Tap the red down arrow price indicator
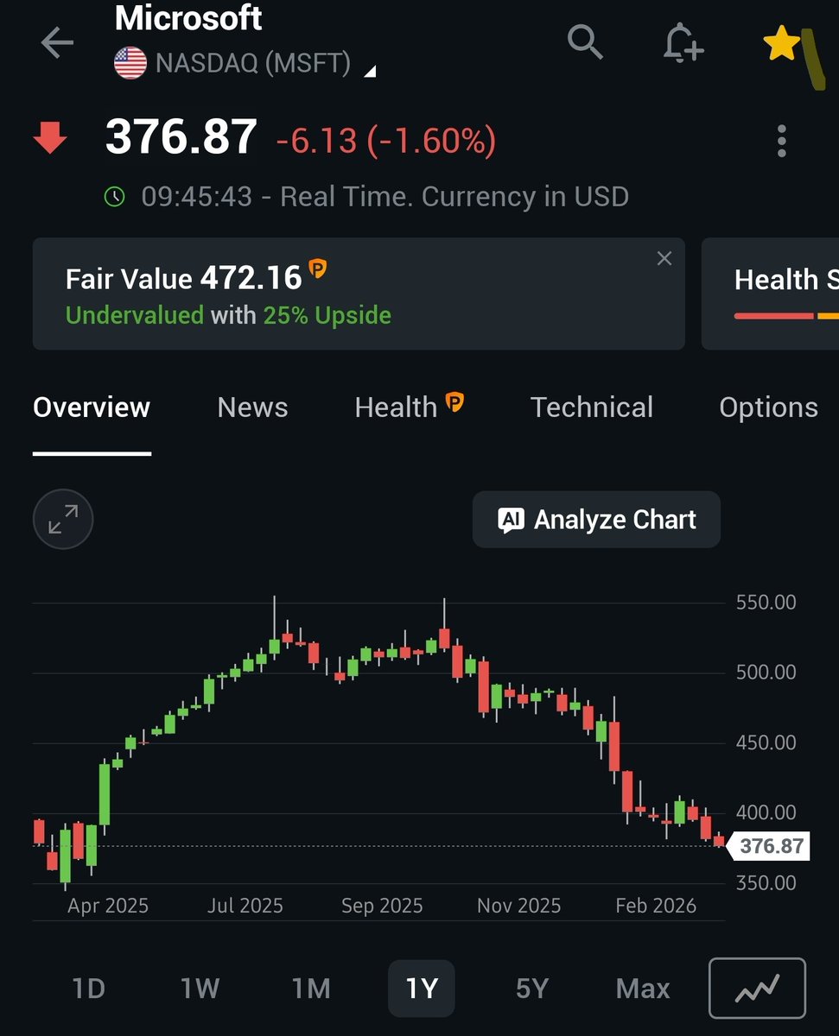The height and width of the screenshot is (1036, 839). pyautogui.click(x=49, y=138)
